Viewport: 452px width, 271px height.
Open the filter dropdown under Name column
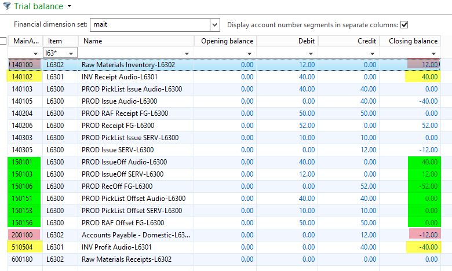click(x=187, y=53)
